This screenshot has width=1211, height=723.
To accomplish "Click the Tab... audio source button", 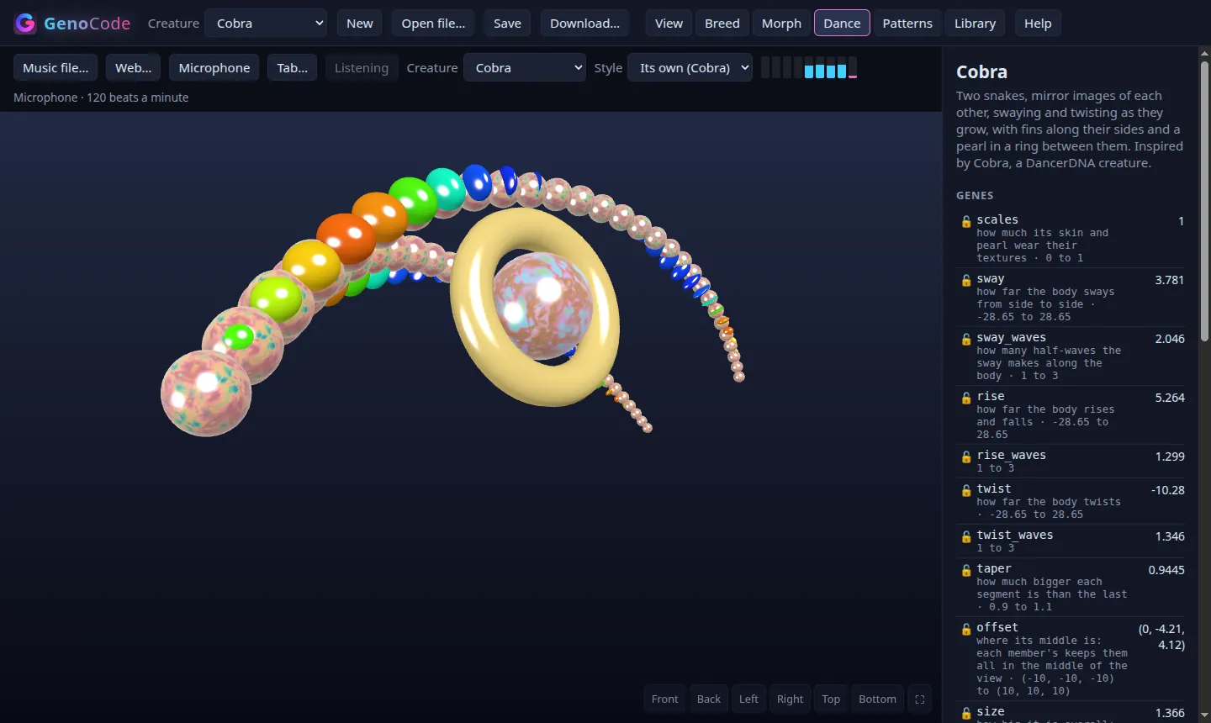I will click(x=293, y=68).
